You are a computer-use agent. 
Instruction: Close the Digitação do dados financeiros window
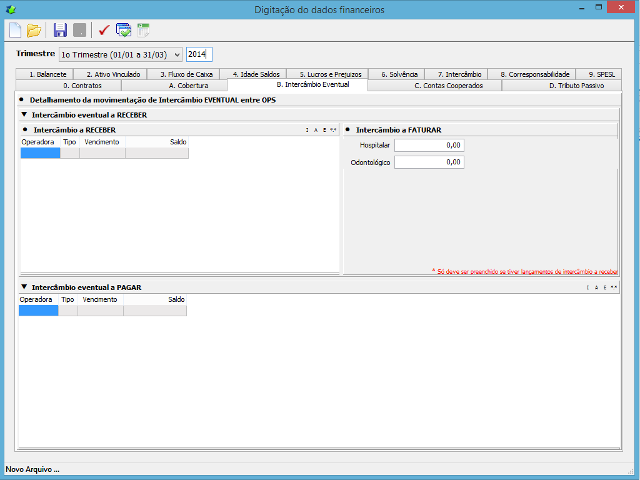coord(621,7)
